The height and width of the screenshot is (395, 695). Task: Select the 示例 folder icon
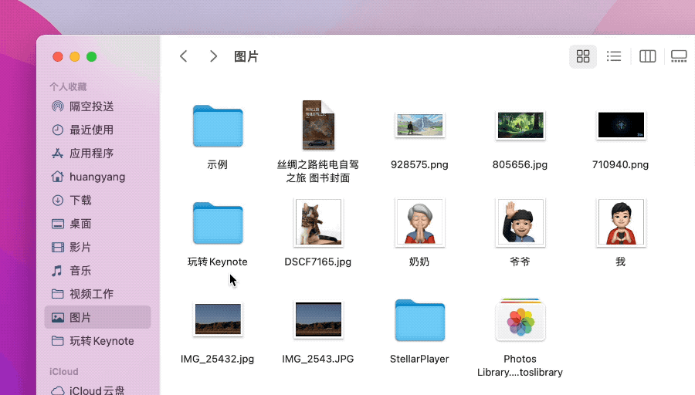pos(218,126)
